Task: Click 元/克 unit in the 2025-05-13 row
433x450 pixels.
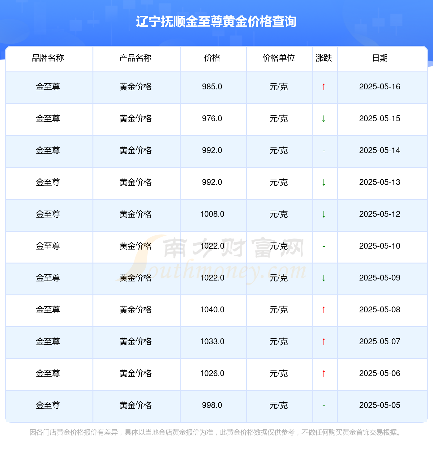Action: pos(279,182)
